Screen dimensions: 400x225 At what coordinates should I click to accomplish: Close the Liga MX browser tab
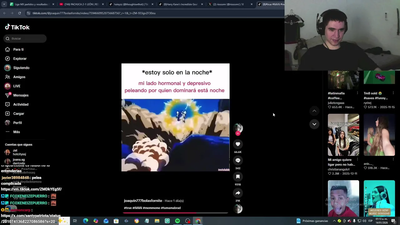53,4
